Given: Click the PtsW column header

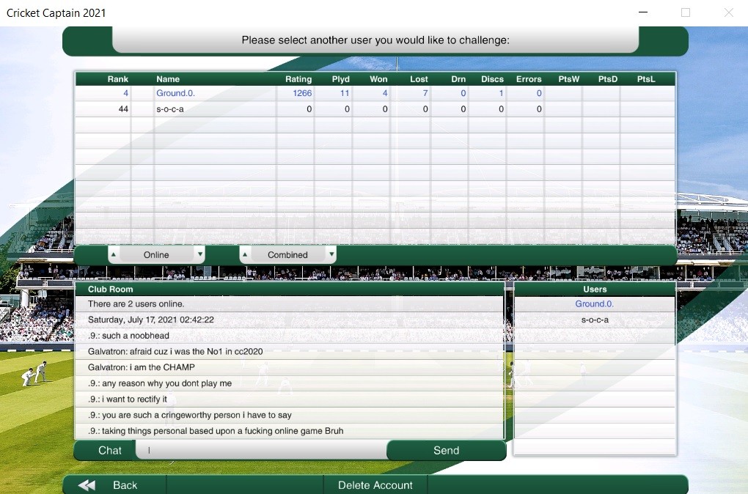Looking at the screenshot, I should (x=568, y=79).
